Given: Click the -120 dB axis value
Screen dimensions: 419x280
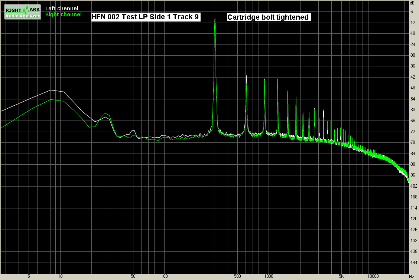Looking at the screenshot, I should (x=413, y=219).
